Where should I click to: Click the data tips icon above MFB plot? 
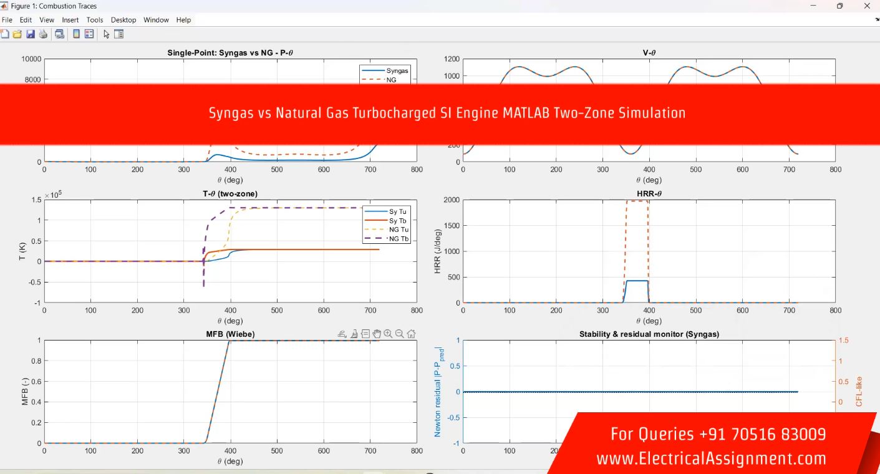tap(365, 334)
